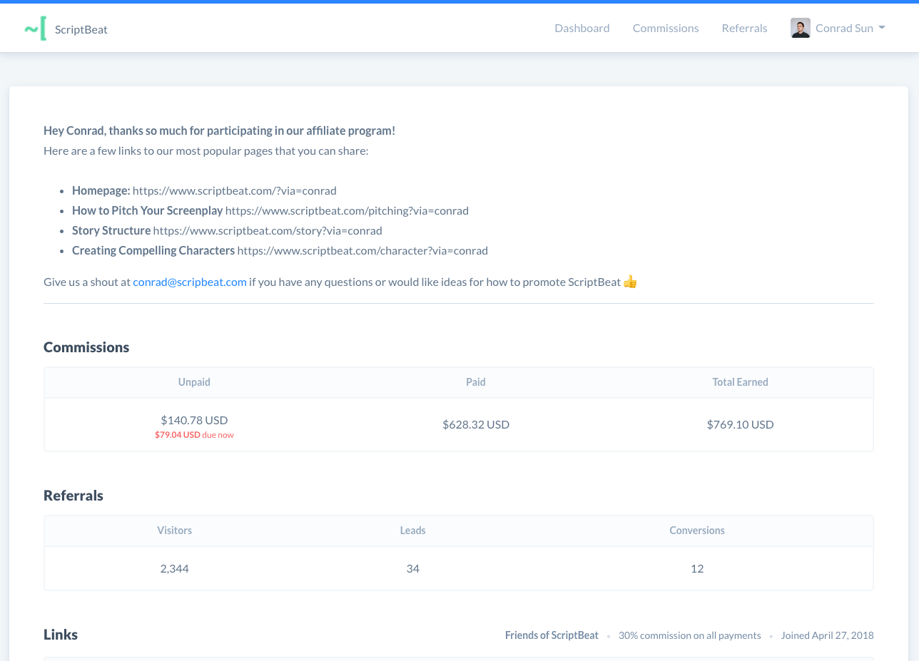Click the Referrals section heading
Viewport: 919px width, 661px height.
(73, 496)
